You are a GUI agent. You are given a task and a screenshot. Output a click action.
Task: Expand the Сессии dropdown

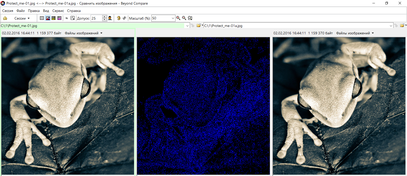(22, 18)
